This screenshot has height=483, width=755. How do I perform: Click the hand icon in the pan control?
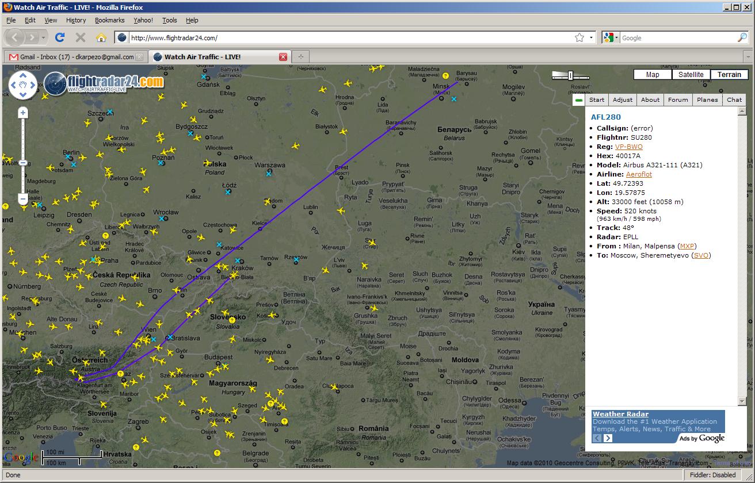coord(23,86)
